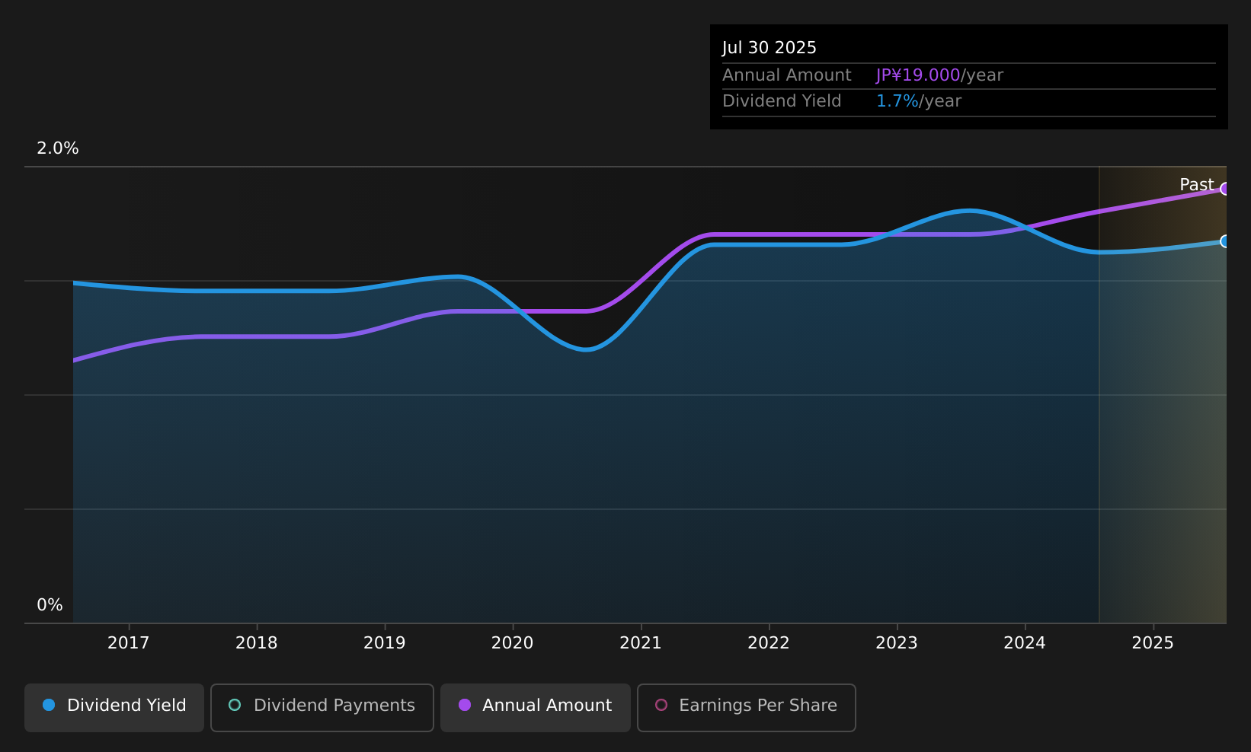
Task: Select the blue Dividend Yield endpoint marker
Action: [x=1225, y=241]
